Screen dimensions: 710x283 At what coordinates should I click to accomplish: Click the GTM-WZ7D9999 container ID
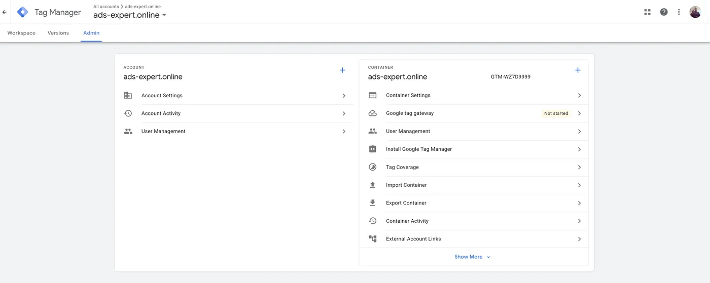[511, 77]
